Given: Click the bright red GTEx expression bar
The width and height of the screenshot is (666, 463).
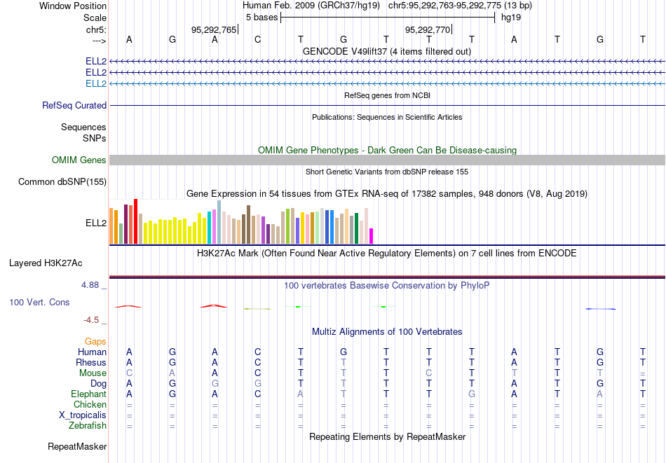Looking at the screenshot, I should coord(135,221).
